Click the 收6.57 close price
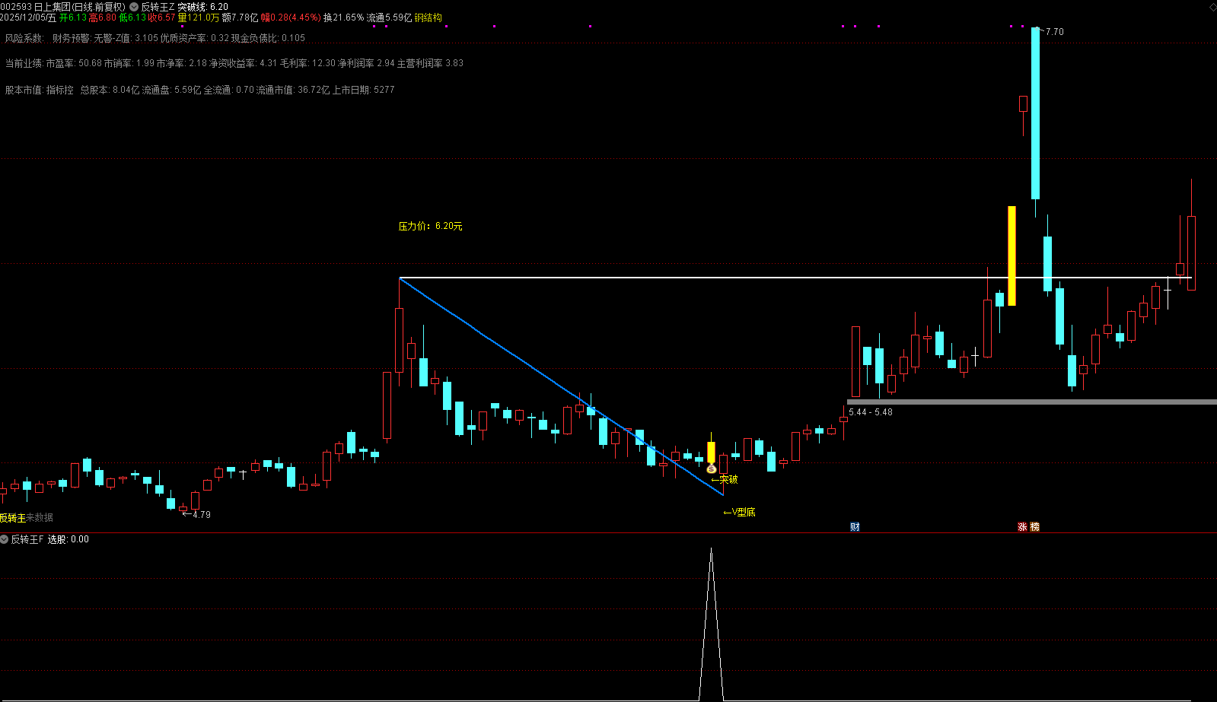Viewport: 1217px width, 702px height. 162,17
